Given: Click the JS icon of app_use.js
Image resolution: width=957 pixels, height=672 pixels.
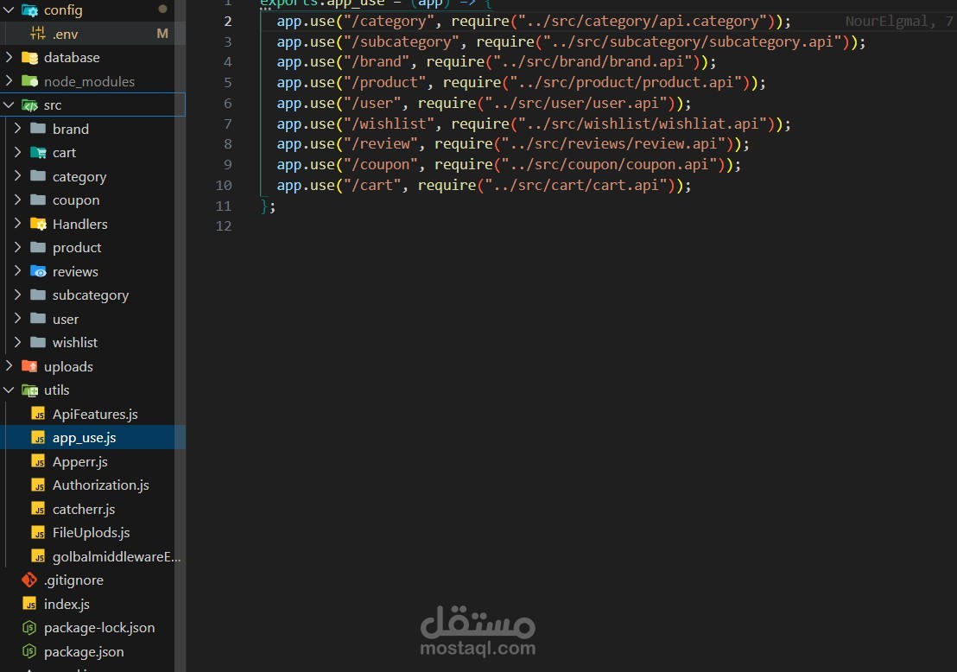Looking at the screenshot, I should point(38,438).
